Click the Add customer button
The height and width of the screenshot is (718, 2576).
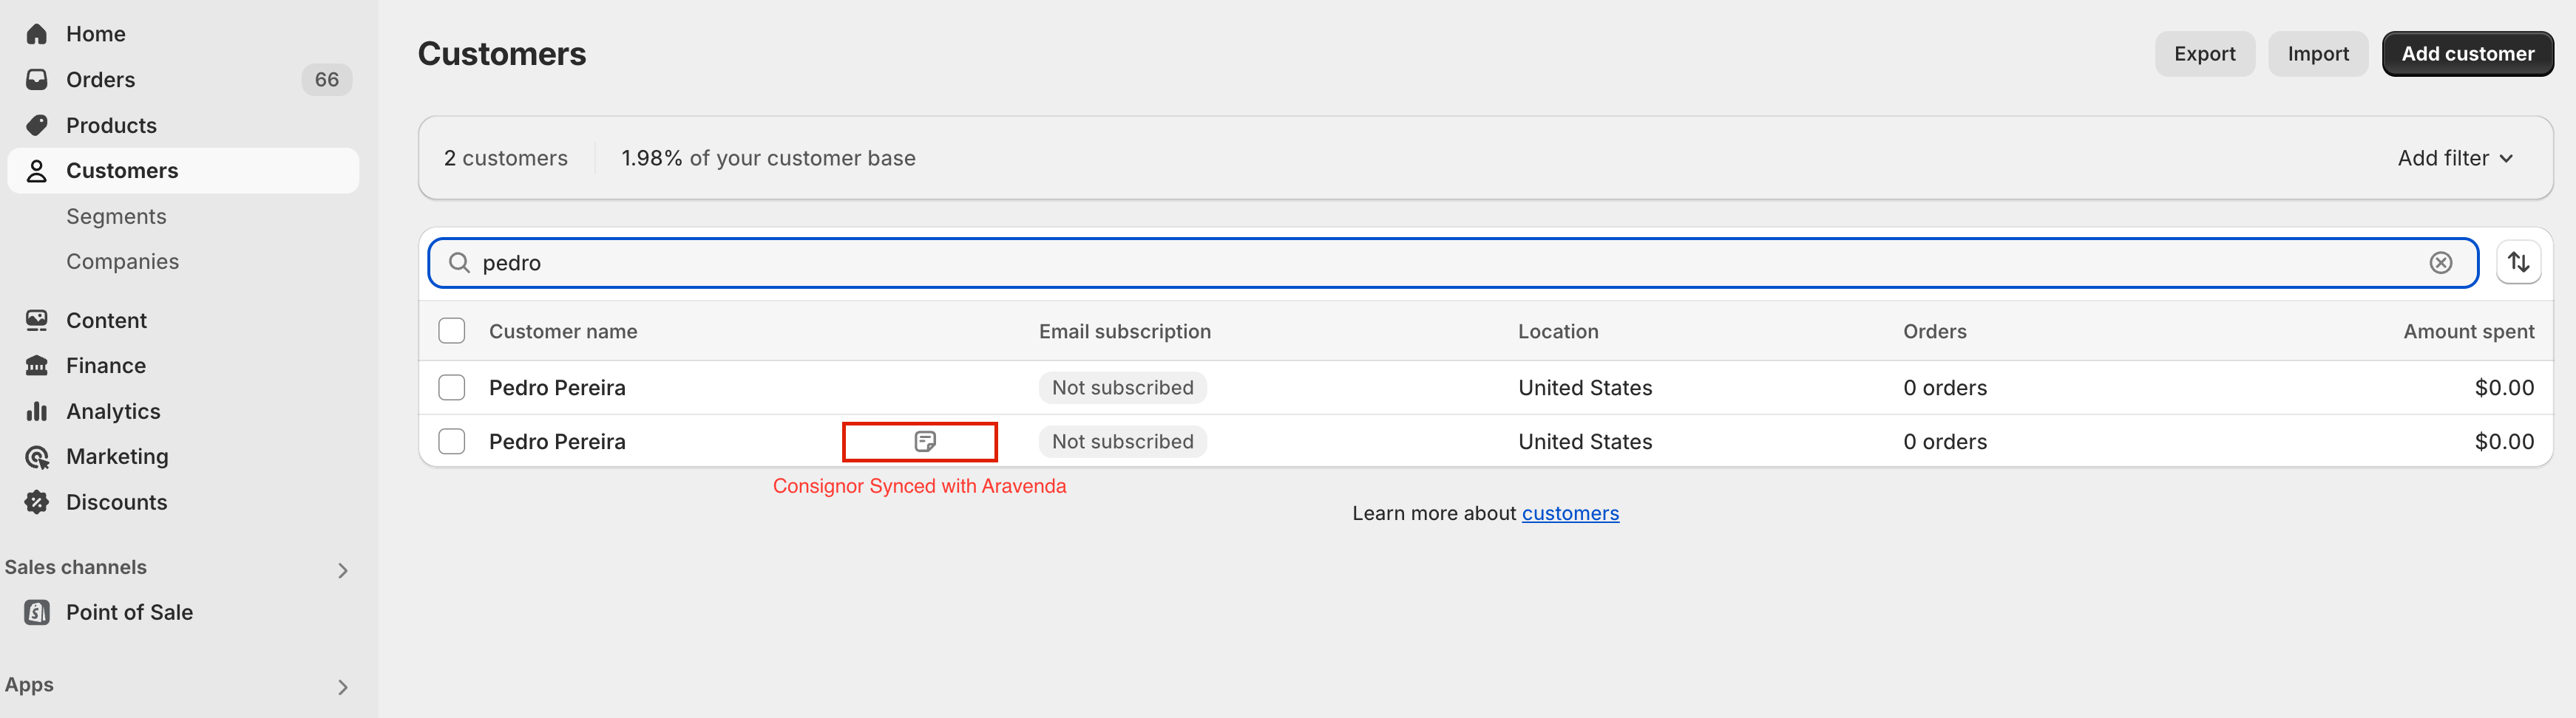2467,54
